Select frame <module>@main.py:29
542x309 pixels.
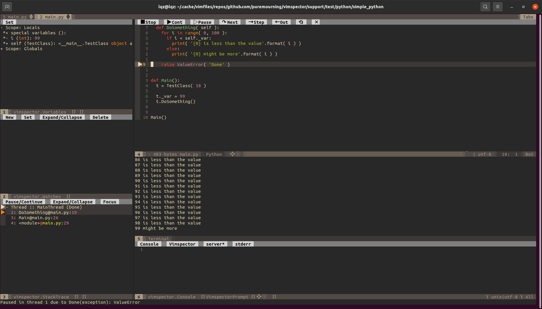point(40,223)
